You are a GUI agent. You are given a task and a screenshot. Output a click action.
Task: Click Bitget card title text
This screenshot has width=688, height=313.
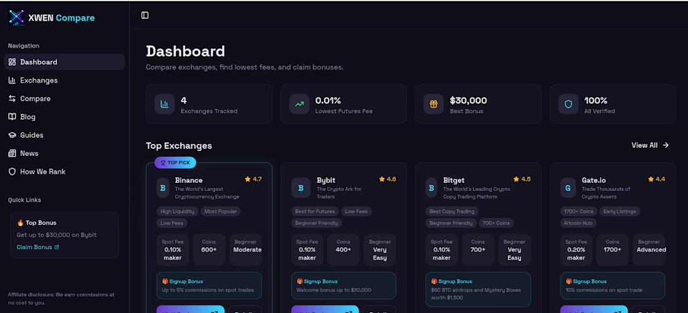[453, 180]
